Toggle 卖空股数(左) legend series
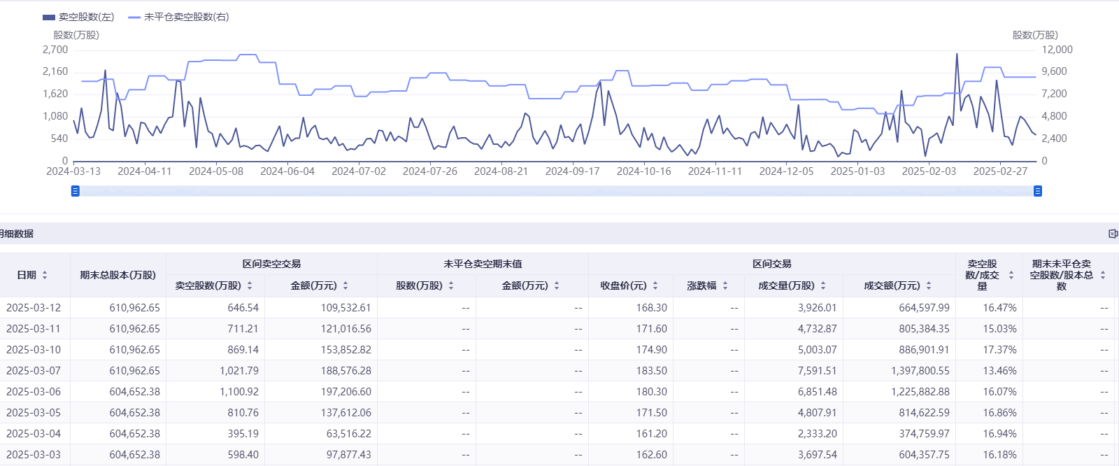Image resolution: width=1119 pixels, height=466 pixels. (78, 17)
